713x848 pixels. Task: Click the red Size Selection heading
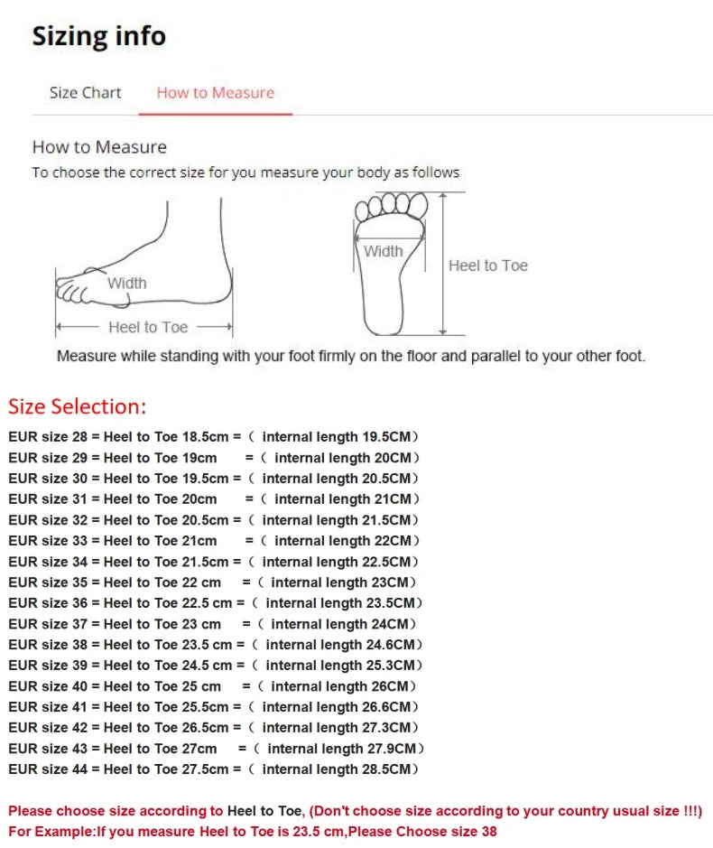pyautogui.click(x=78, y=406)
